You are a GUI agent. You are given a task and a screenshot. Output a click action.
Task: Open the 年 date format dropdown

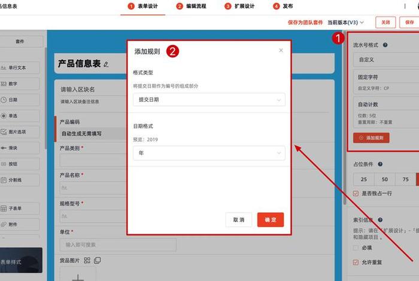tap(209, 153)
